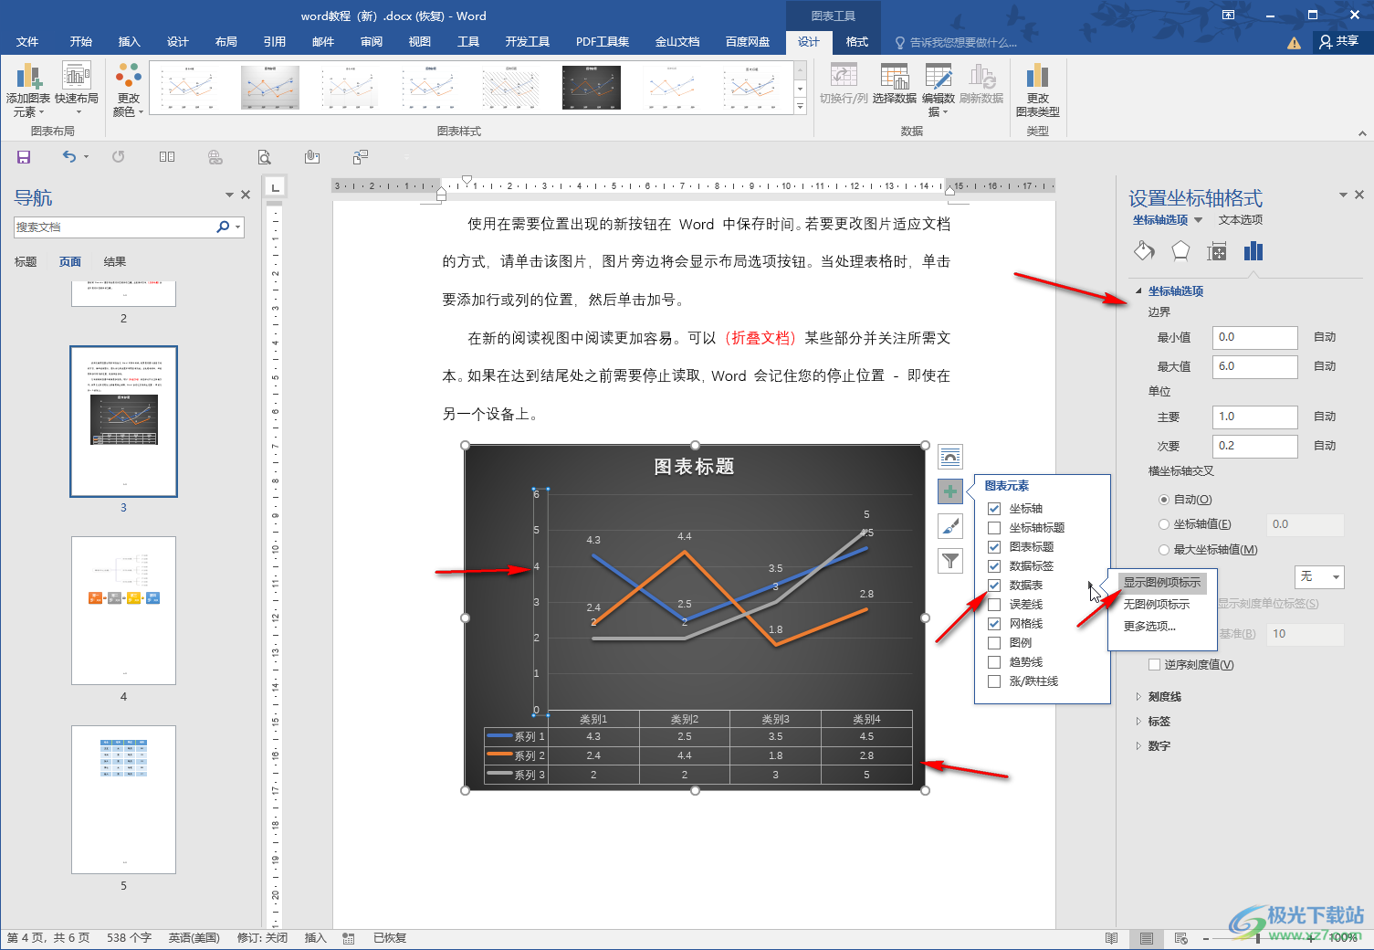Expand the Tick Marks (刻度线) section
The width and height of the screenshot is (1374, 950).
(1138, 697)
